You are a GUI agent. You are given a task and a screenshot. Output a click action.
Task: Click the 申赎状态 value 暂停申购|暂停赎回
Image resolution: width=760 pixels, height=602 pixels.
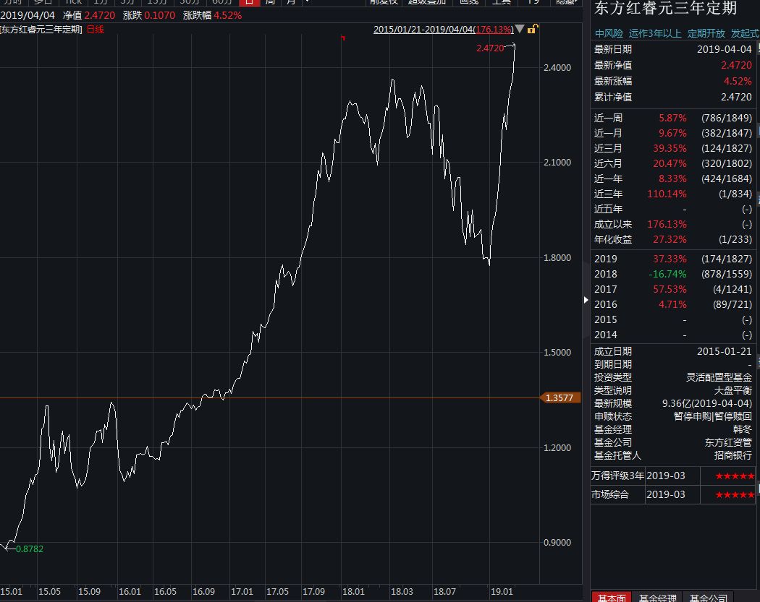[712, 416]
